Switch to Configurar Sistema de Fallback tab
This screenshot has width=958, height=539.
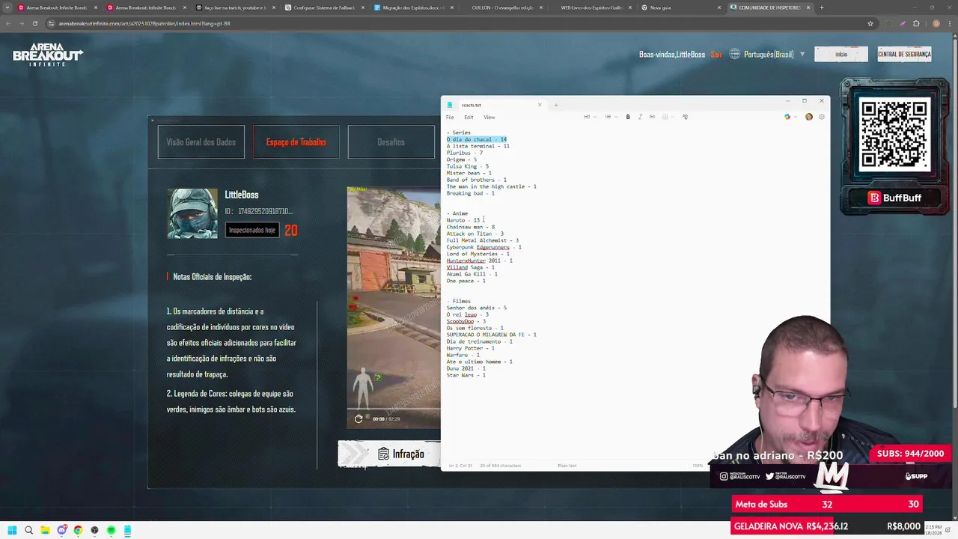click(324, 7)
